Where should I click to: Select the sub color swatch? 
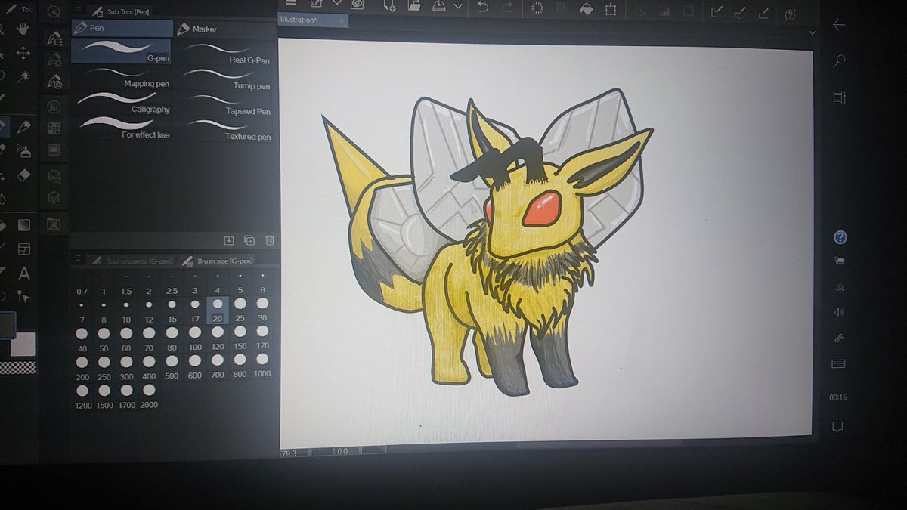(x=23, y=344)
